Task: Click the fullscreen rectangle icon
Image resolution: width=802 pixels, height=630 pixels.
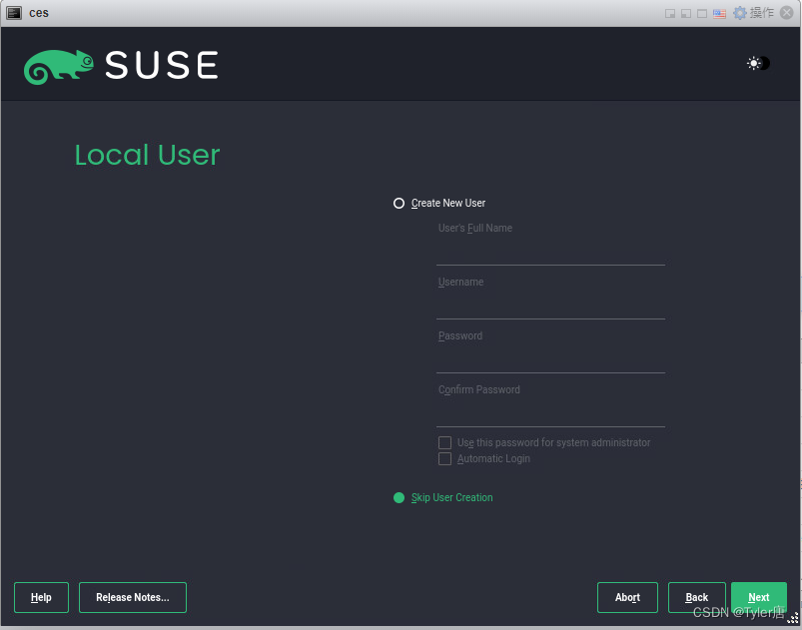Action: click(x=703, y=12)
